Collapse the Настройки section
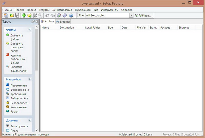This screenshot has height=138, width=205. [30, 79]
